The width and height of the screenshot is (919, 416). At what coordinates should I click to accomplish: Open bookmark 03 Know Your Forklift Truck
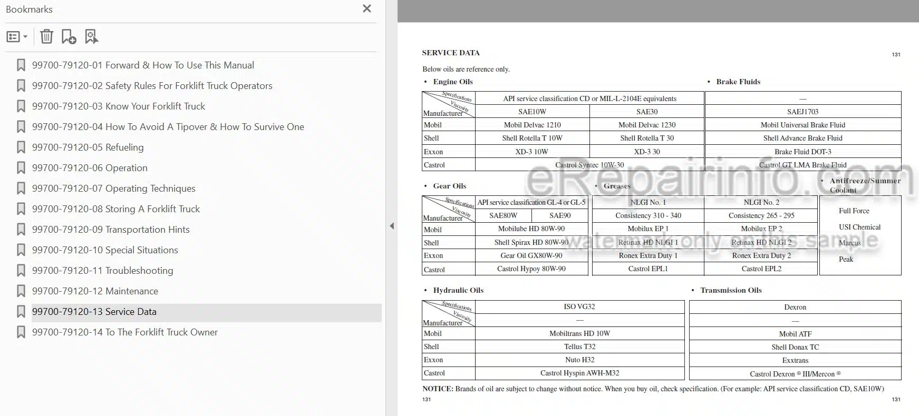pyautogui.click(x=118, y=106)
